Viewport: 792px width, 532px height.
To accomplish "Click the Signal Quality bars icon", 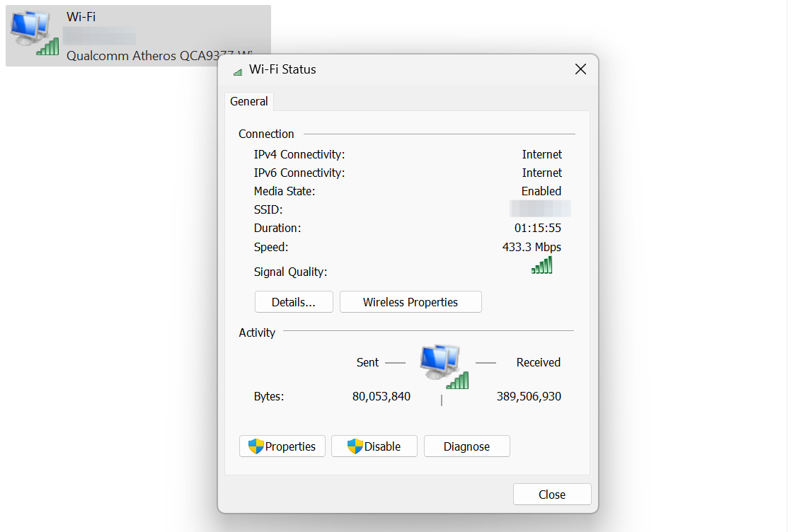I will pyautogui.click(x=541, y=265).
